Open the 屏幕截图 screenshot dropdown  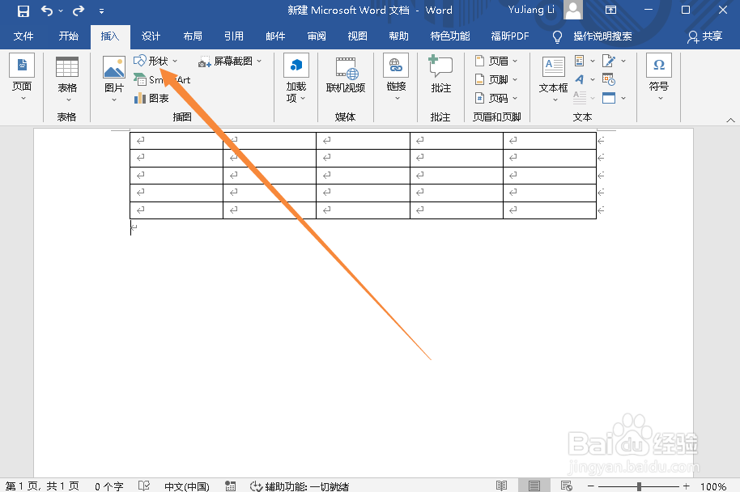[230, 61]
